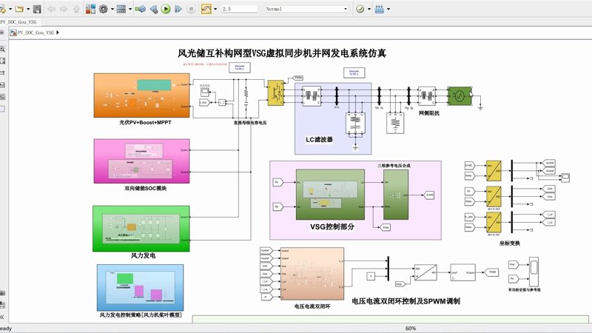Click the 60% zoom level in status bar

[x=411, y=329]
